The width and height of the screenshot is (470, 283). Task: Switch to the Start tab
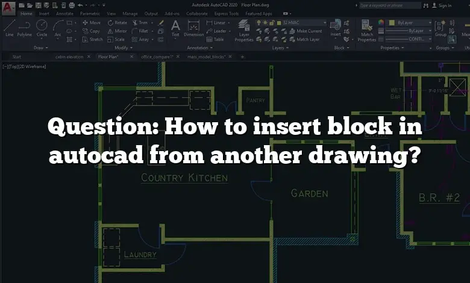tap(17, 57)
